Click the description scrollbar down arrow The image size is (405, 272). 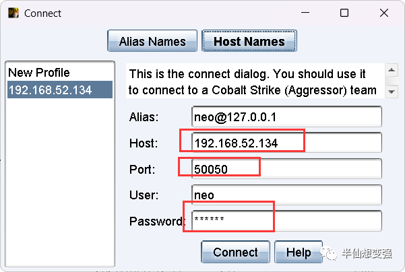[392, 92]
